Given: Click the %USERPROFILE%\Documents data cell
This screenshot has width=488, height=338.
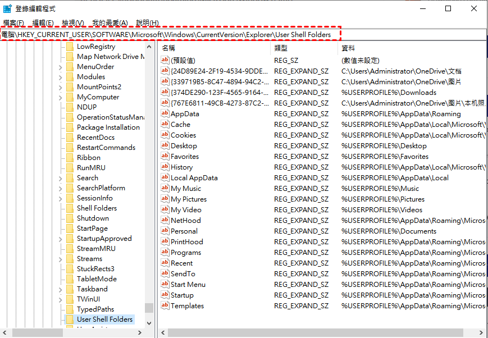Looking at the screenshot, I should 389,231.
